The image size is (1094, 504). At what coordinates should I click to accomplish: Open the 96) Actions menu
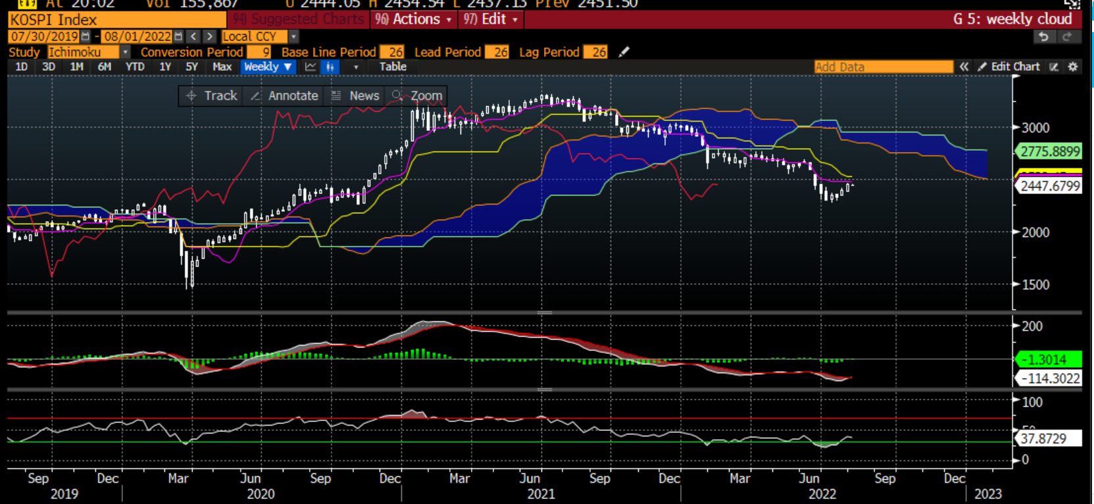click(x=413, y=19)
